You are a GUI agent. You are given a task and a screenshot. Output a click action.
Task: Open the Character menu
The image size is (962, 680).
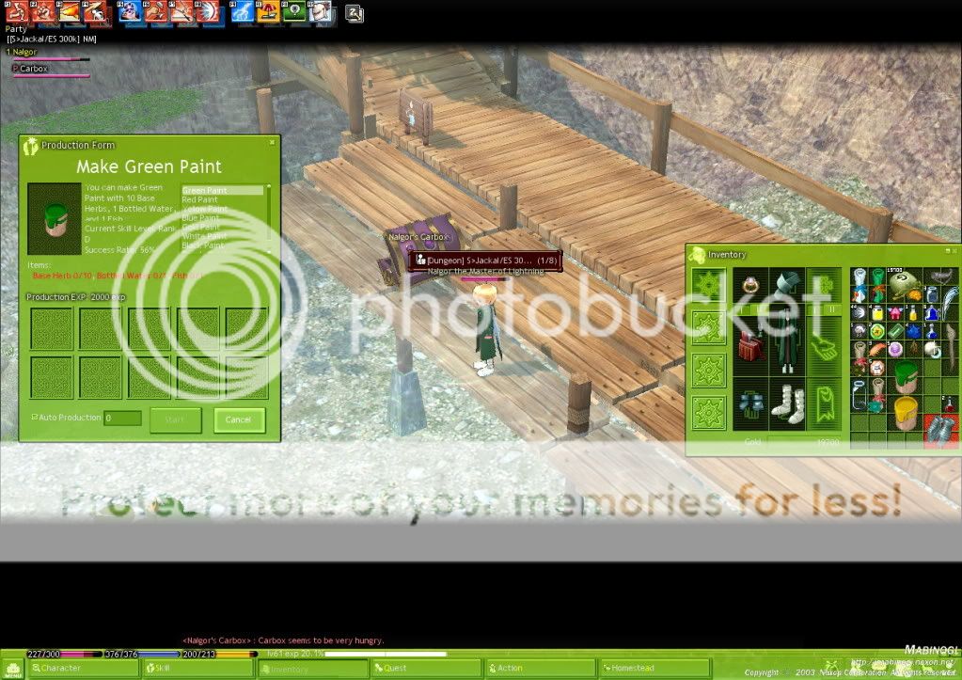83,668
